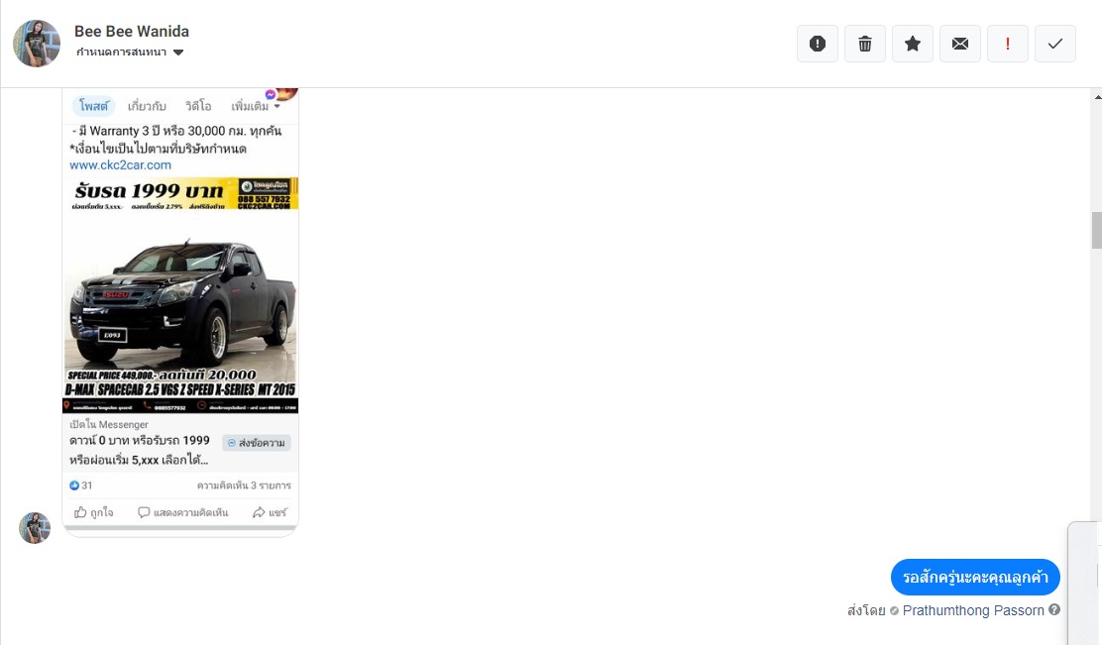Click the conversation vertical scrollbar thumb
The width and height of the screenshot is (1102, 645).
point(1096,230)
